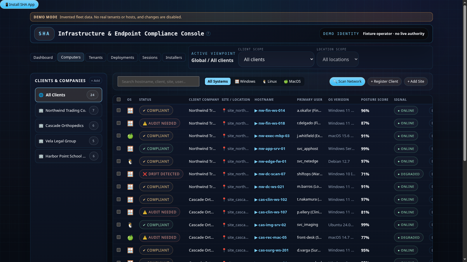The height and width of the screenshot is (262, 467).
Task: Click the Windows OS icon for cas-clin-ws-102
Action: click(x=130, y=199)
